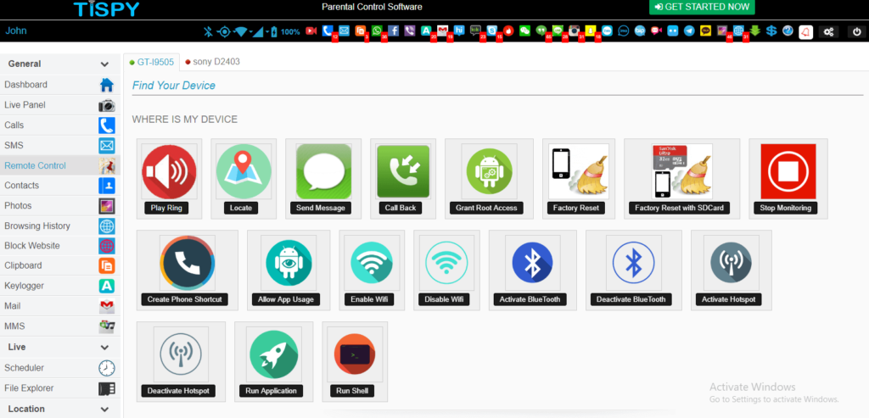Open Skype icon in the top toolbar

tap(492, 31)
